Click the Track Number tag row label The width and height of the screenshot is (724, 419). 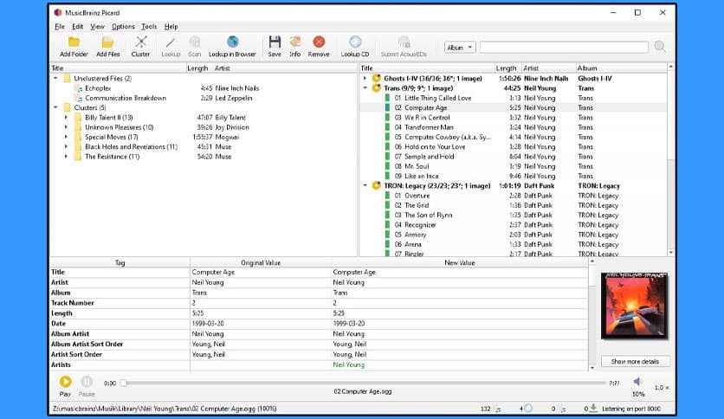pyautogui.click(x=73, y=303)
